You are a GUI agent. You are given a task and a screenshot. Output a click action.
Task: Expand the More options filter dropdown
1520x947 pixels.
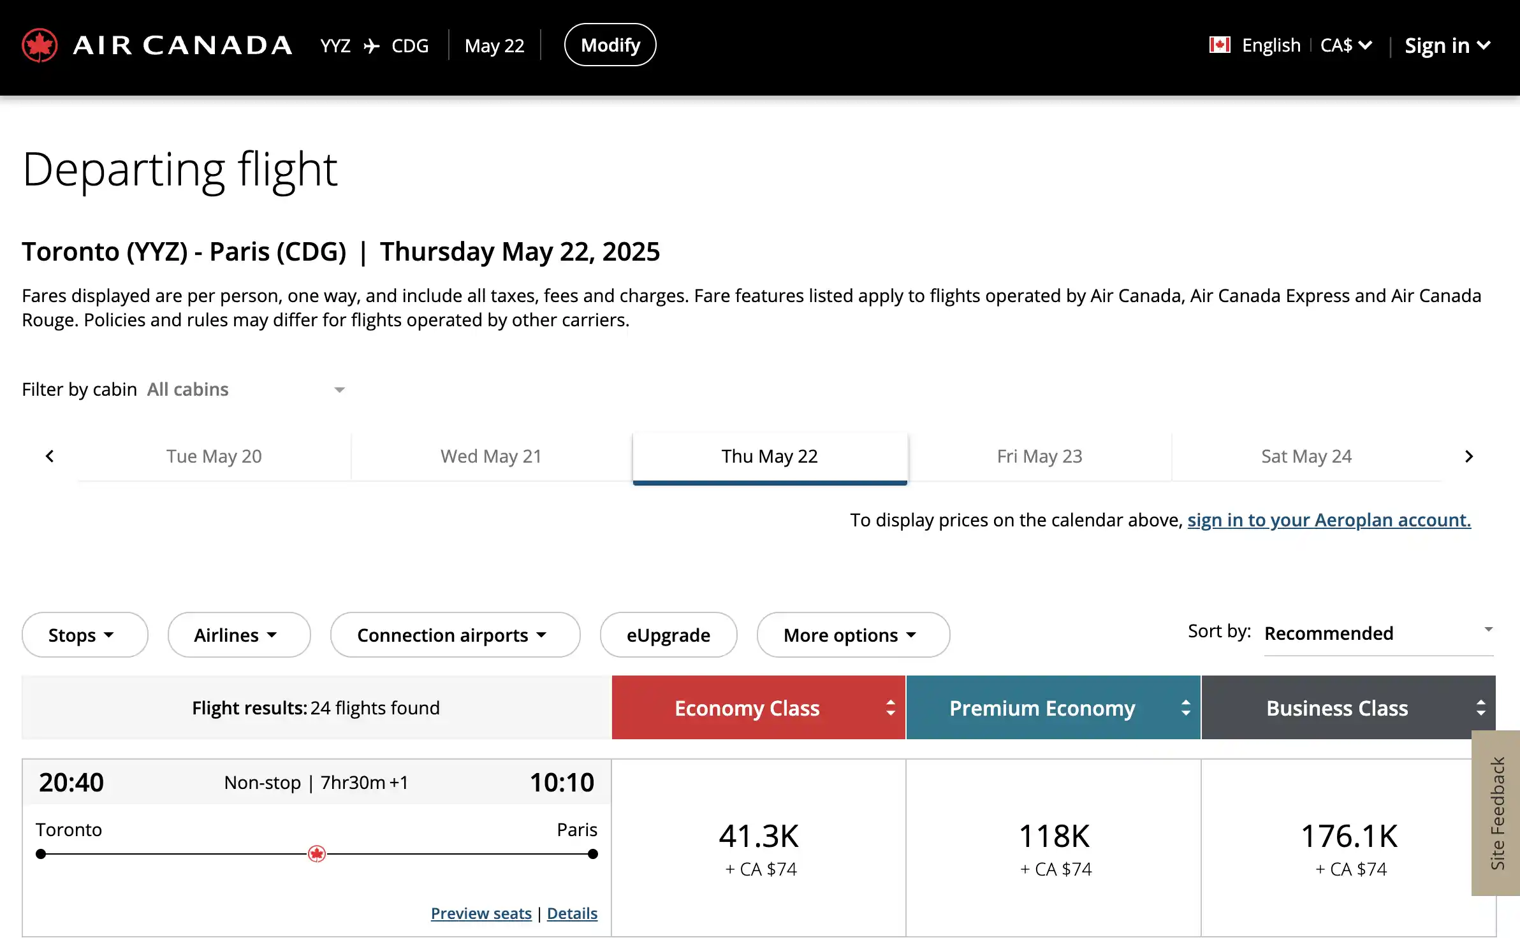(850, 634)
